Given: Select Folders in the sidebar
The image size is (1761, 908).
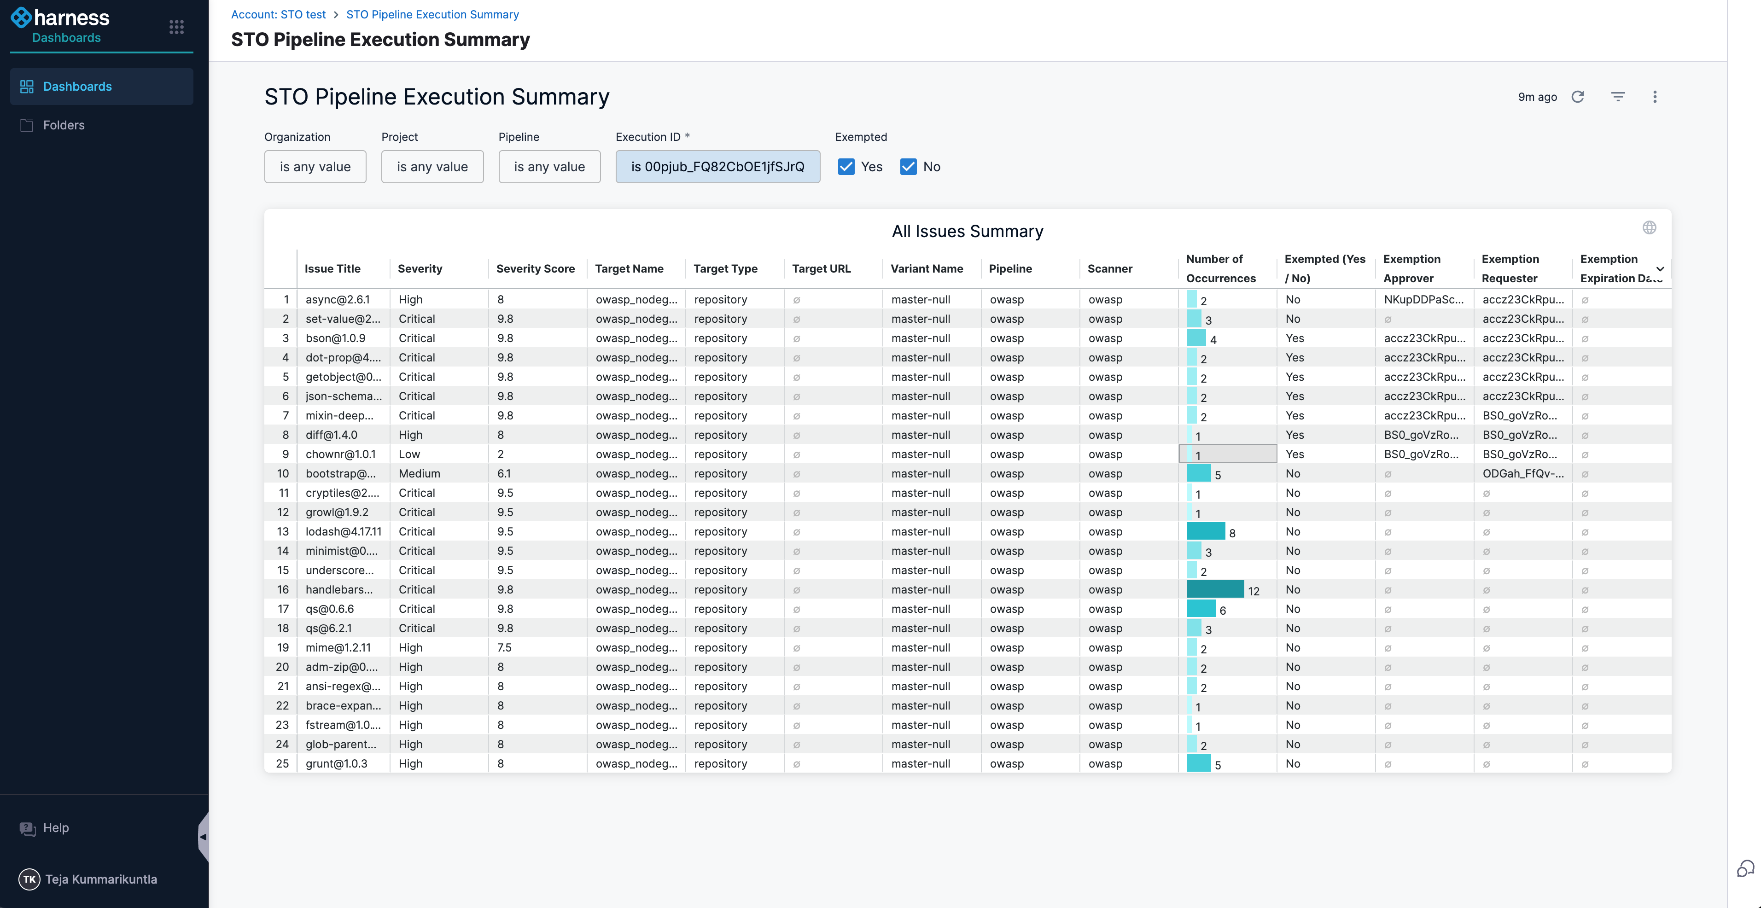Looking at the screenshot, I should click(x=64, y=125).
